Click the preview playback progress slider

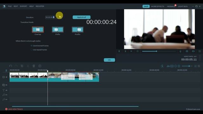(159, 51)
